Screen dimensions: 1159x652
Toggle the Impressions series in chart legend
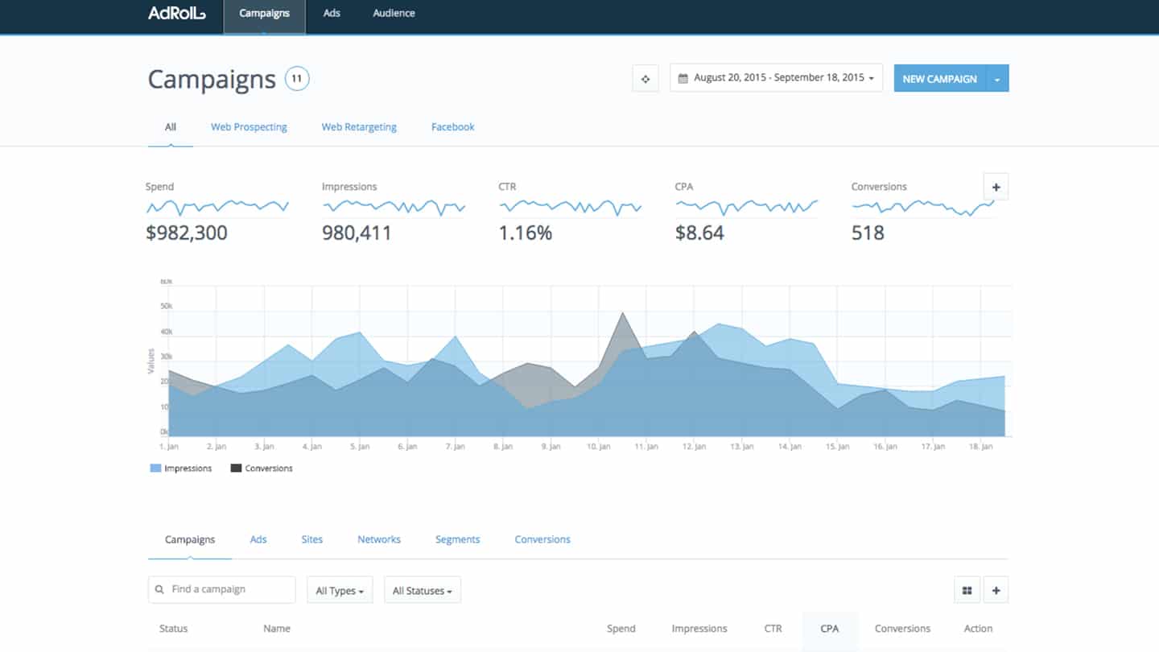pyautogui.click(x=181, y=468)
